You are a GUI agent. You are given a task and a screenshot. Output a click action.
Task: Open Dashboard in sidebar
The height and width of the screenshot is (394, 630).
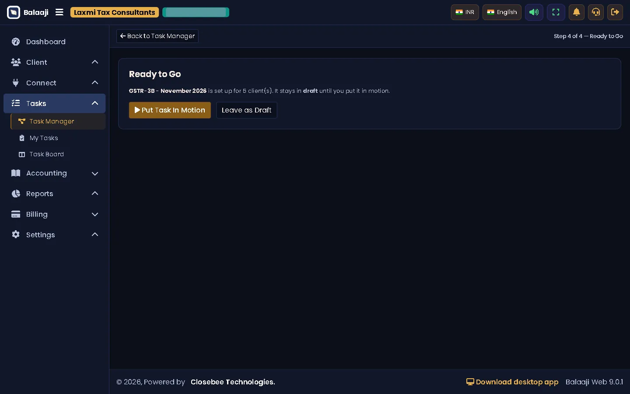pyautogui.click(x=55, y=42)
